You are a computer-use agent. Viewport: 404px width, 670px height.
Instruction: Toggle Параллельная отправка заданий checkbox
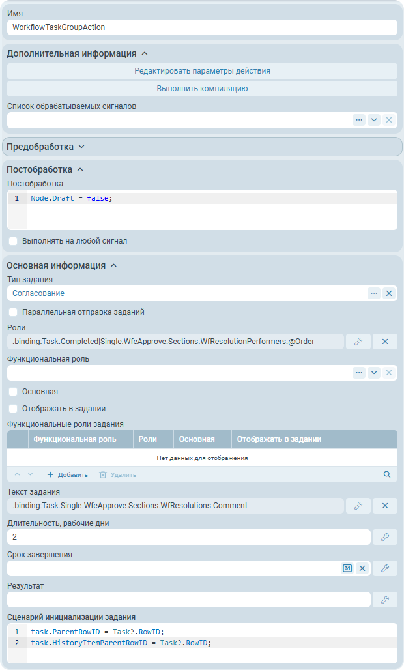(x=13, y=312)
